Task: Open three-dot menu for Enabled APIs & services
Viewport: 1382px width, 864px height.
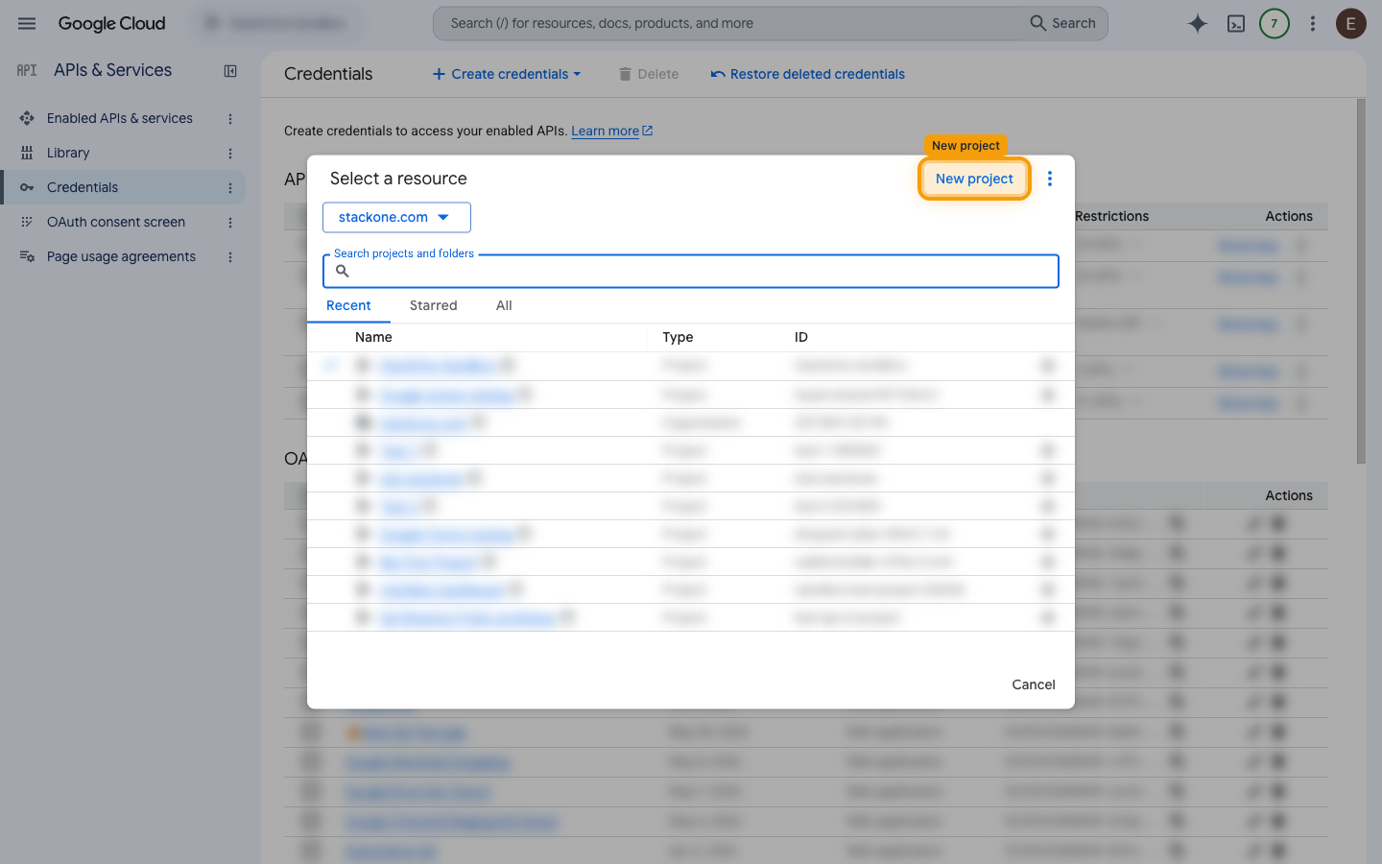Action: click(230, 118)
